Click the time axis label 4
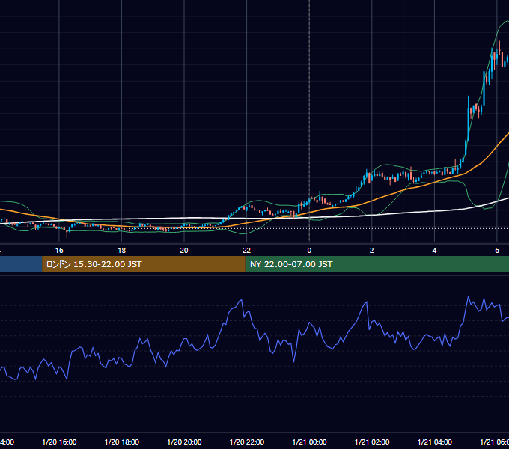Screen dimensions: 509x449 (434, 251)
